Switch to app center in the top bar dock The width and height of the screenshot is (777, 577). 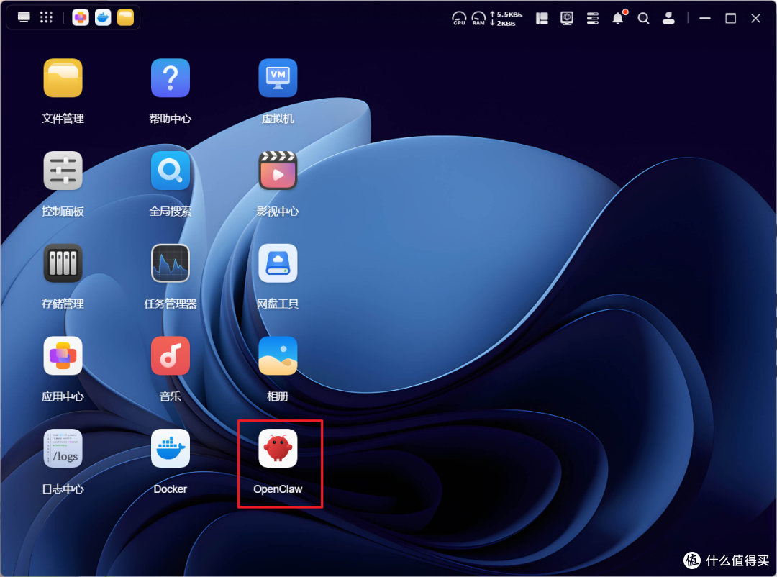(x=81, y=18)
